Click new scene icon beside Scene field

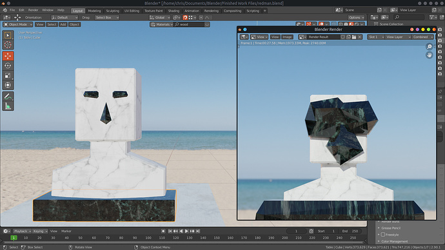[x=379, y=10]
